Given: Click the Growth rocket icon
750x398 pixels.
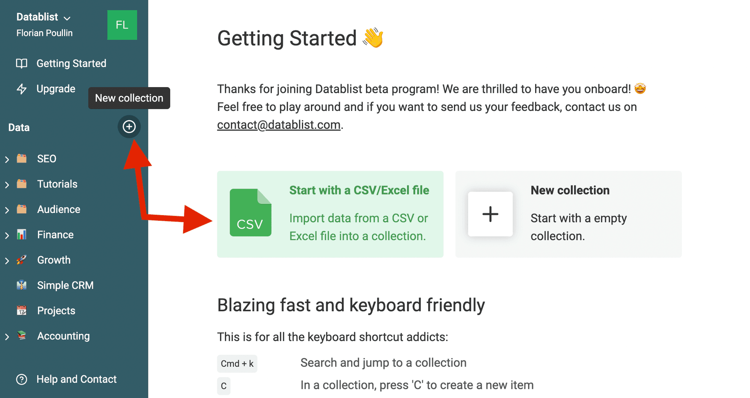Looking at the screenshot, I should click(21, 260).
